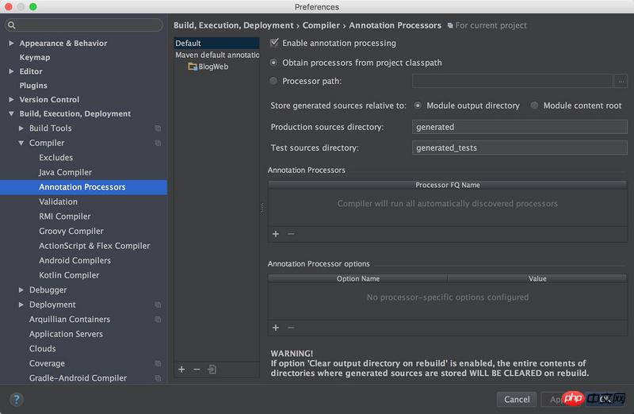Open Application Servers settings
The image size is (634, 414).
click(66, 334)
